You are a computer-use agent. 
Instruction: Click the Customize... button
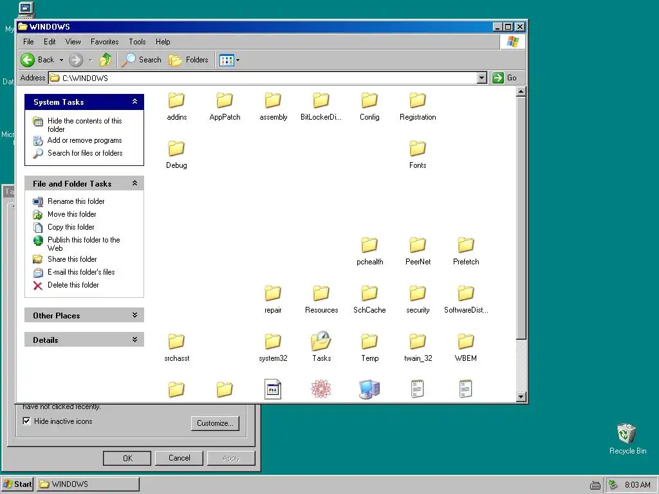[215, 423]
